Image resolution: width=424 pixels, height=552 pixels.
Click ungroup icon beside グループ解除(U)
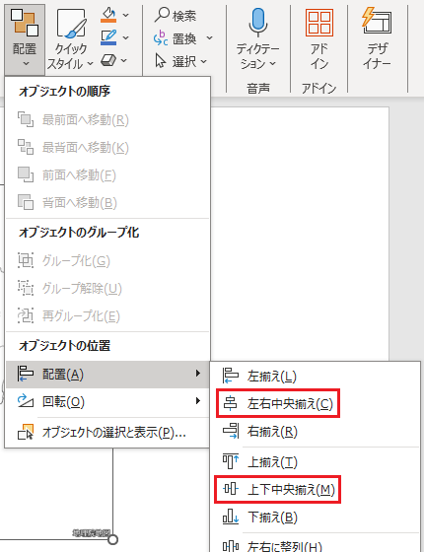(26, 288)
